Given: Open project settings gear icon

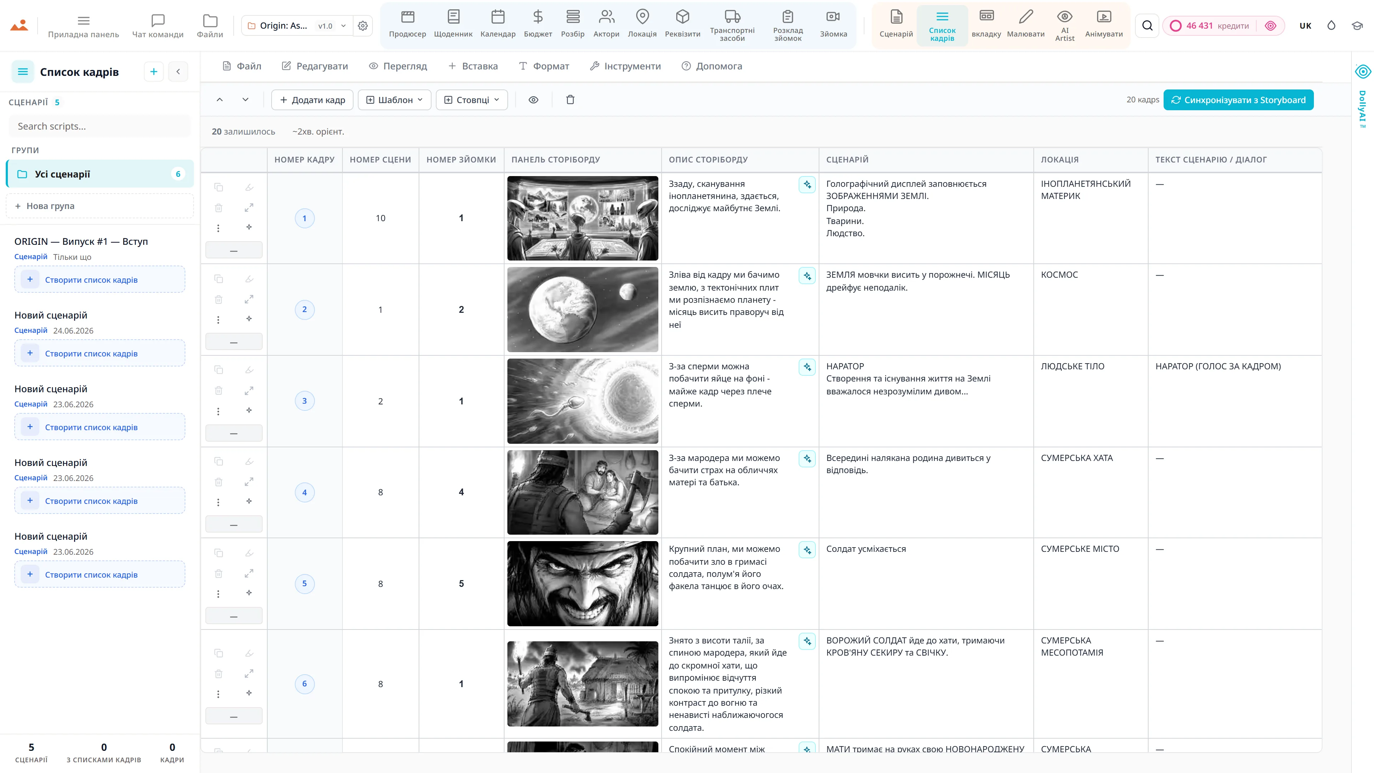Looking at the screenshot, I should [x=363, y=26].
